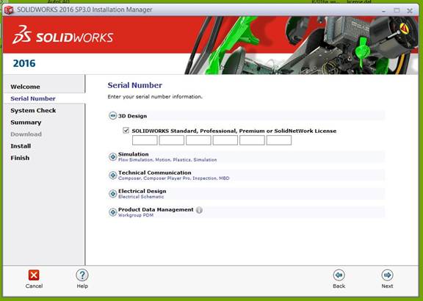
Task: Expand the Electrical Design section
Action: pyautogui.click(x=112, y=193)
